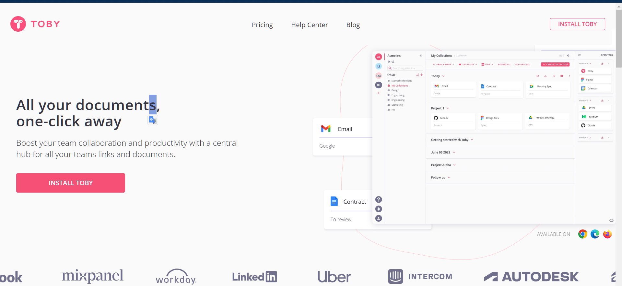Click the open-in-new icon on Today row
This screenshot has width=622, height=286.
tap(538, 76)
